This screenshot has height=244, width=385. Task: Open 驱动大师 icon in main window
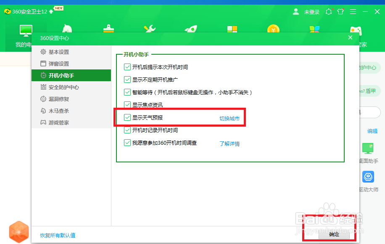[368, 177]
